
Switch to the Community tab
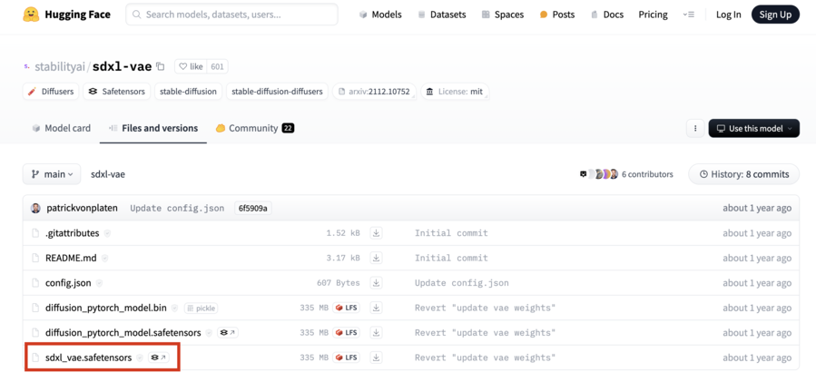point(255,128)
